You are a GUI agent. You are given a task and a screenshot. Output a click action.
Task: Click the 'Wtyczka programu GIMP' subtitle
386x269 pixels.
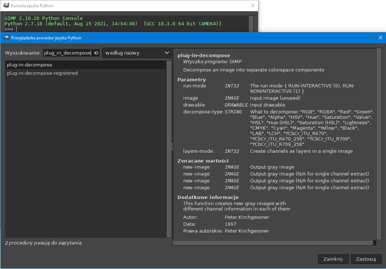[212, 61]
